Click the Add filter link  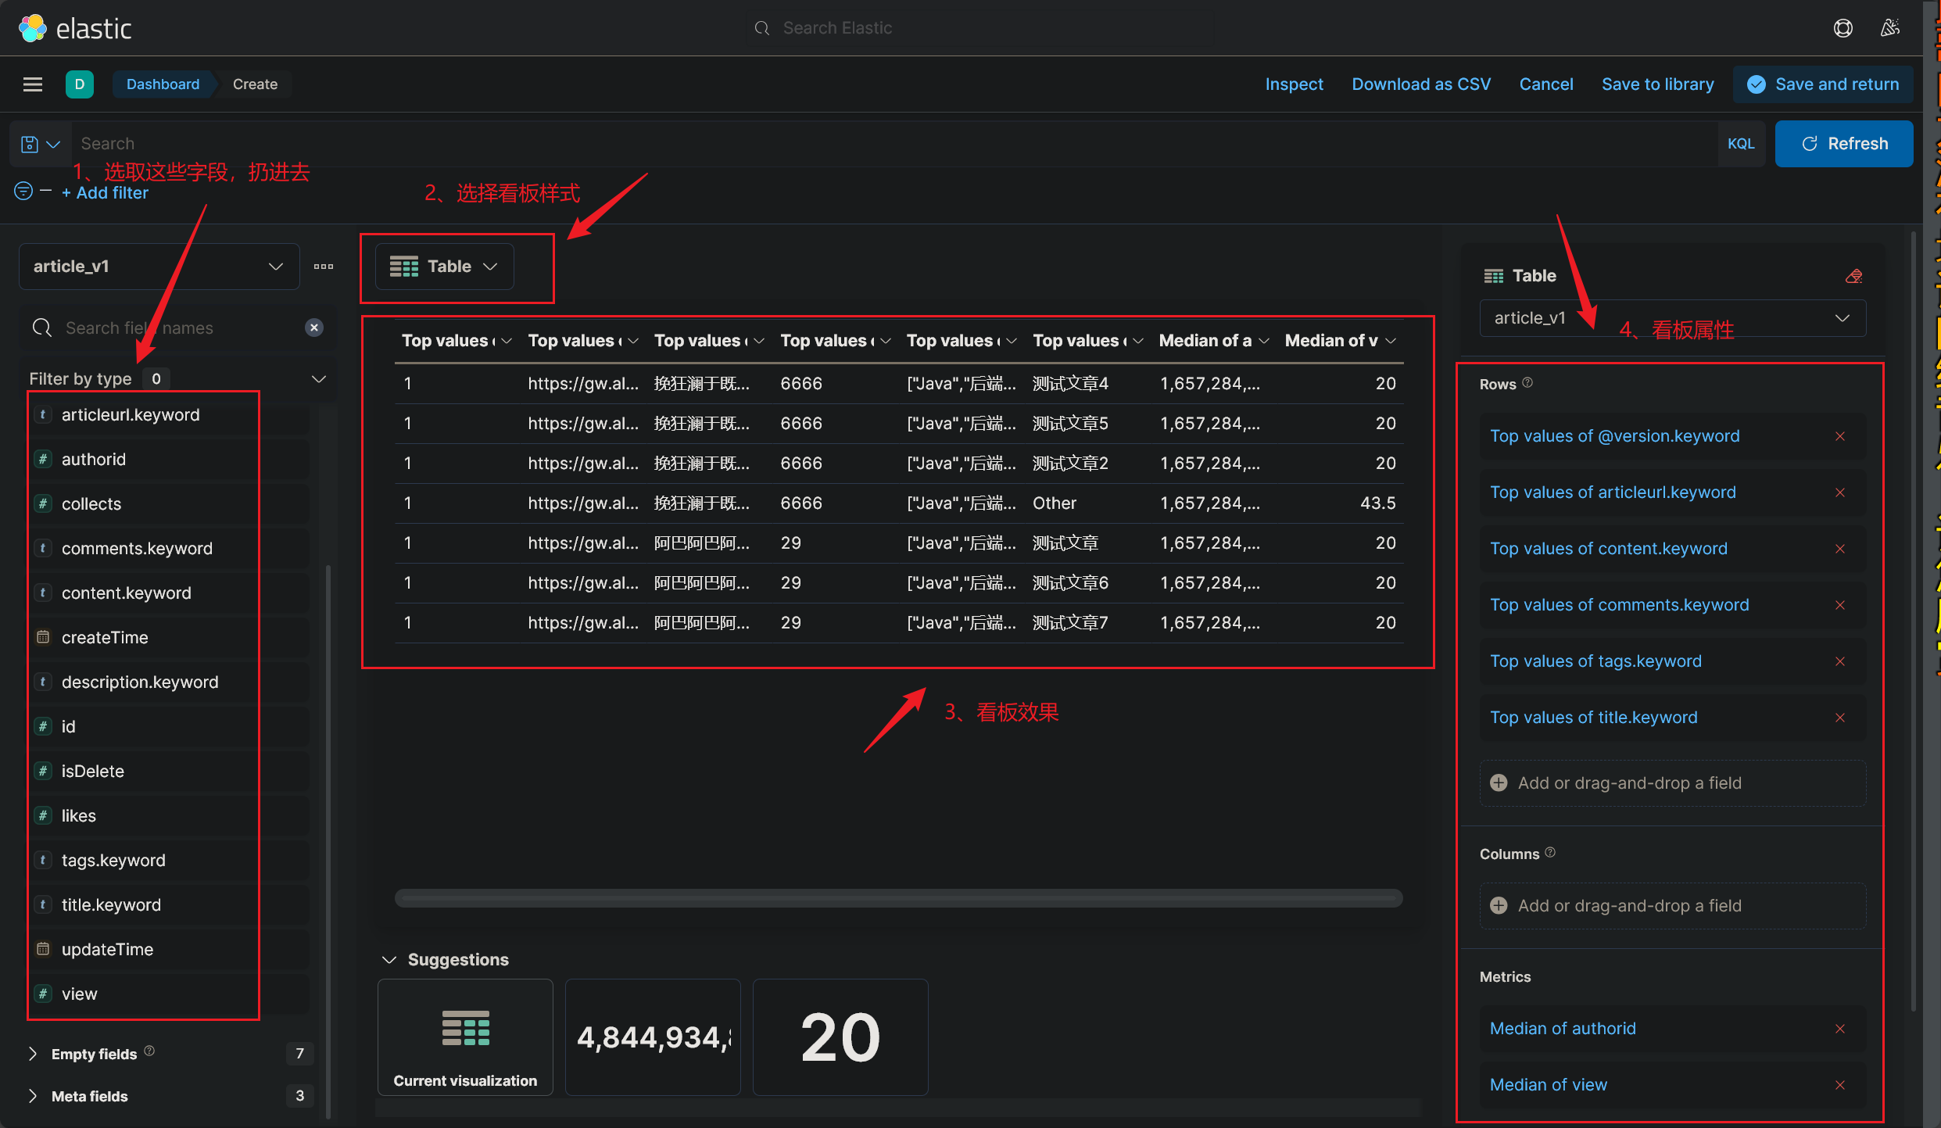pos(105,193)
